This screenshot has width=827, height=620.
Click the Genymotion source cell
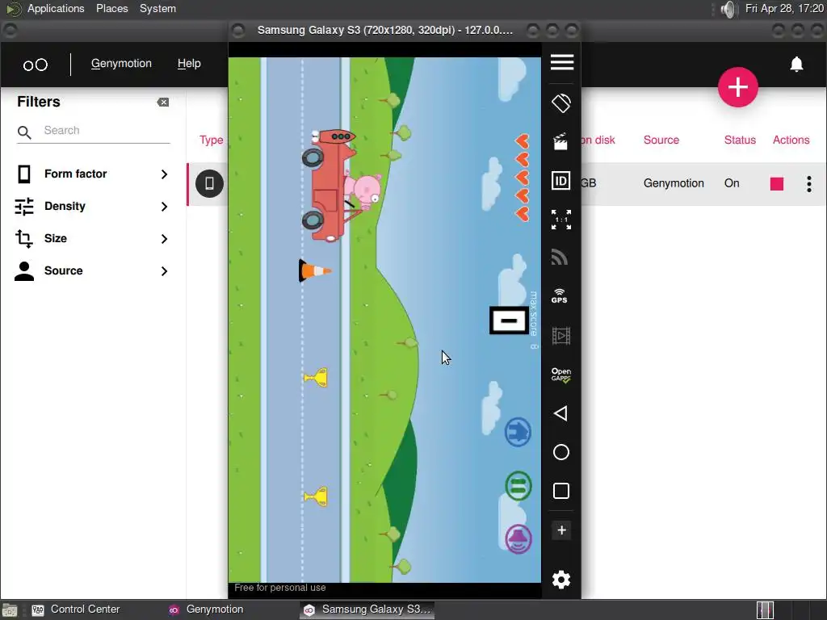[x=674, y=183]
